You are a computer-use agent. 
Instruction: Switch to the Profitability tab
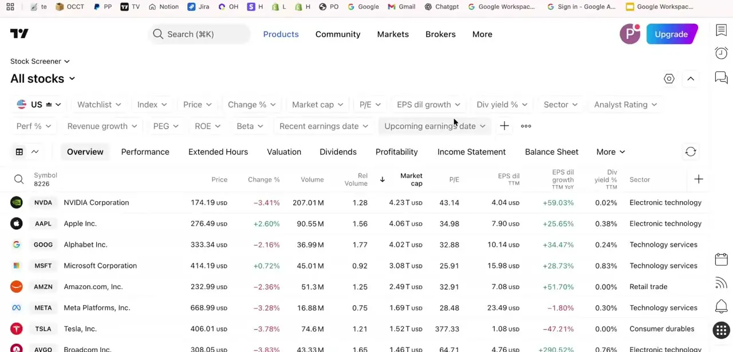[396, 152]
